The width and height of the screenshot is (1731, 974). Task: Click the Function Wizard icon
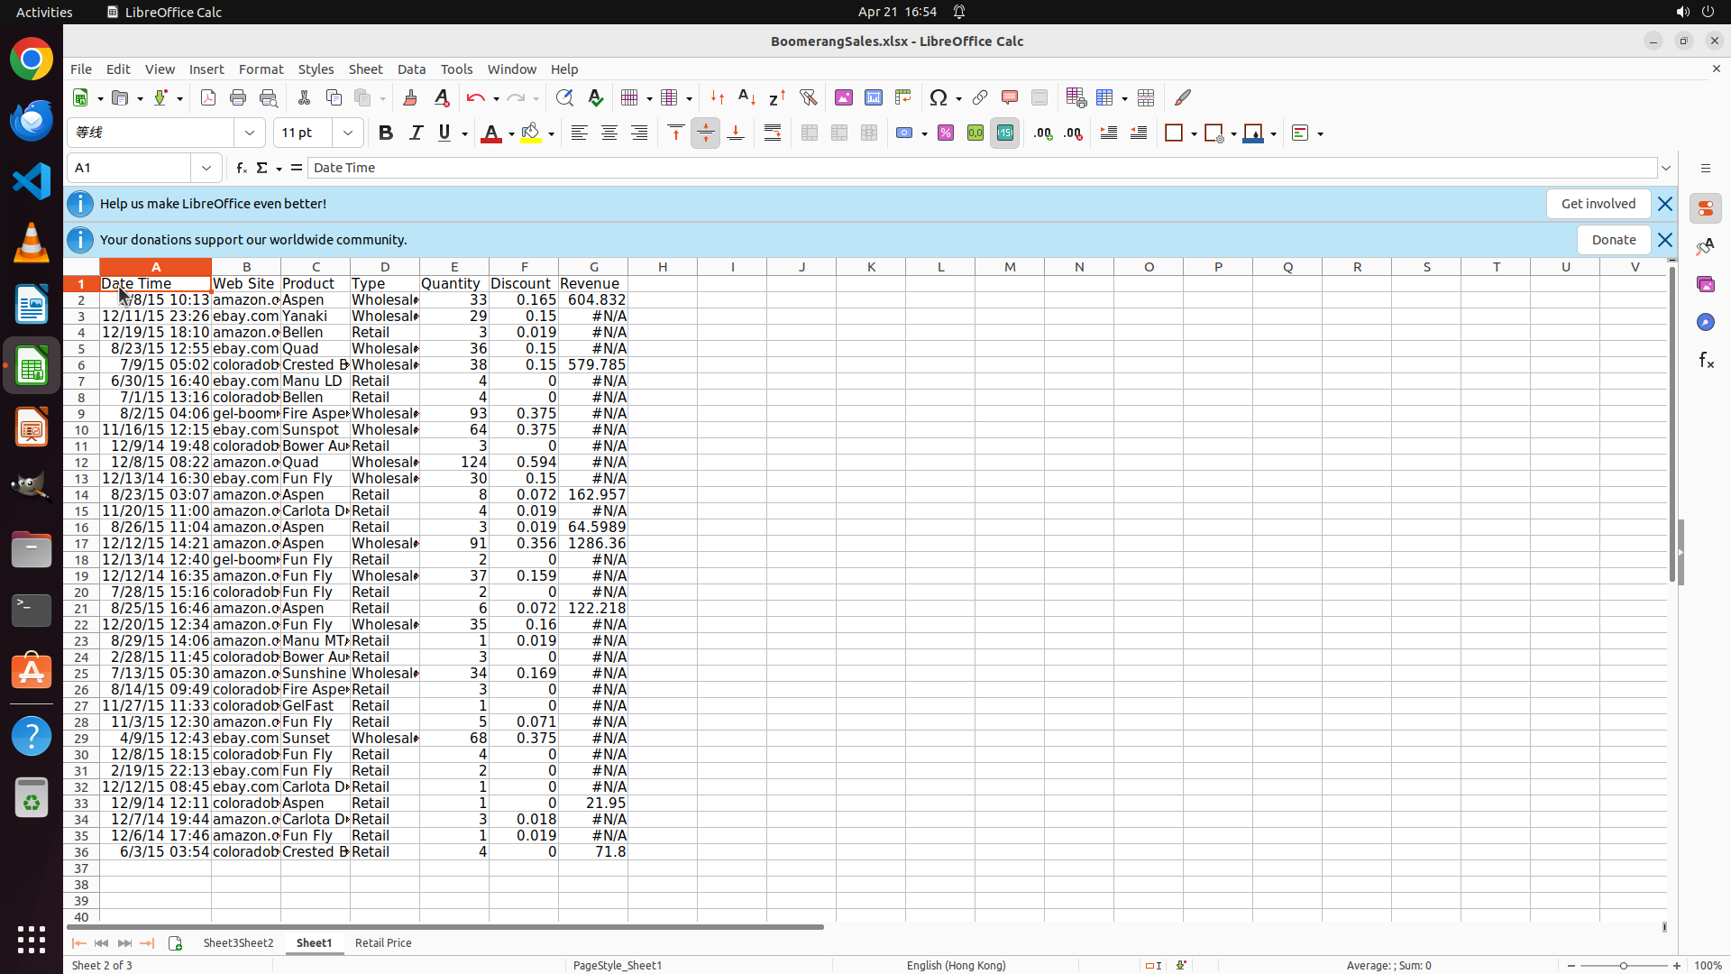click(241, 168)
